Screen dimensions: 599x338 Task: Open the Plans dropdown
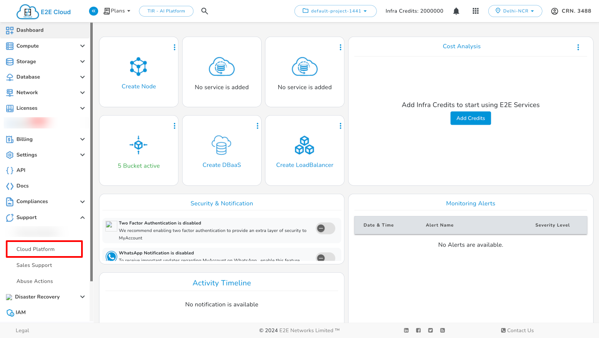[x=117, y=11]
